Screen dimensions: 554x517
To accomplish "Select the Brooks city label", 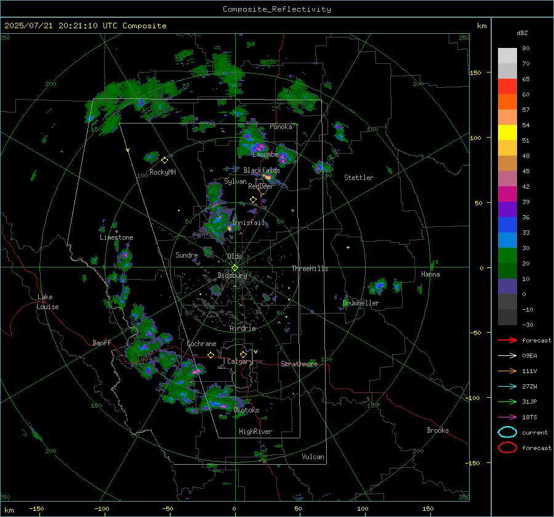I will point(438,430).
